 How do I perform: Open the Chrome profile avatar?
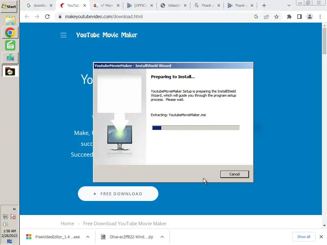[310, 17]
